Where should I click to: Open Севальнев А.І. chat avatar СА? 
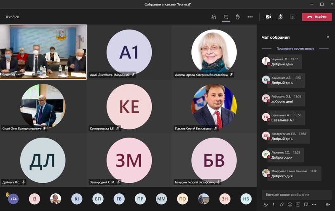266,117
